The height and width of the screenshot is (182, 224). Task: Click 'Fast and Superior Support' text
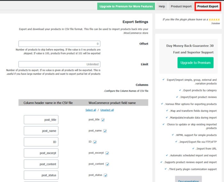pyautogui.click(x=193, y=52)
